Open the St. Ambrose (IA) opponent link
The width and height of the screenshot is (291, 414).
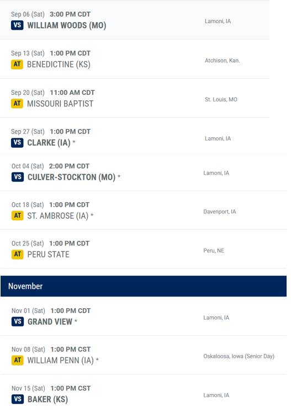point(58,216)
